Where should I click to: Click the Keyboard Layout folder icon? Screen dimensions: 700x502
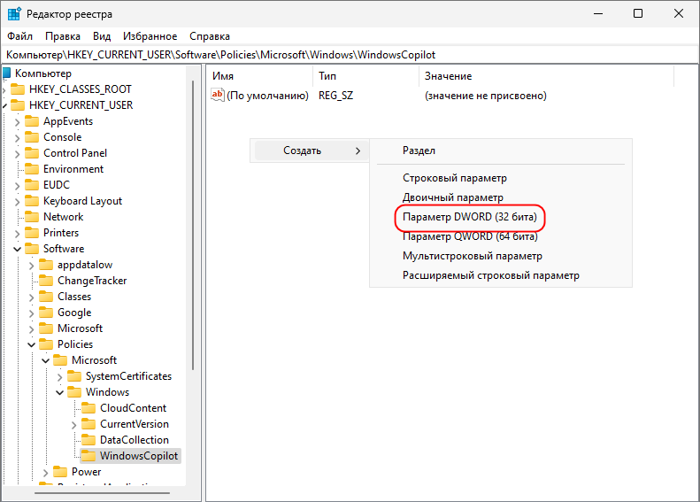(33, 201)
